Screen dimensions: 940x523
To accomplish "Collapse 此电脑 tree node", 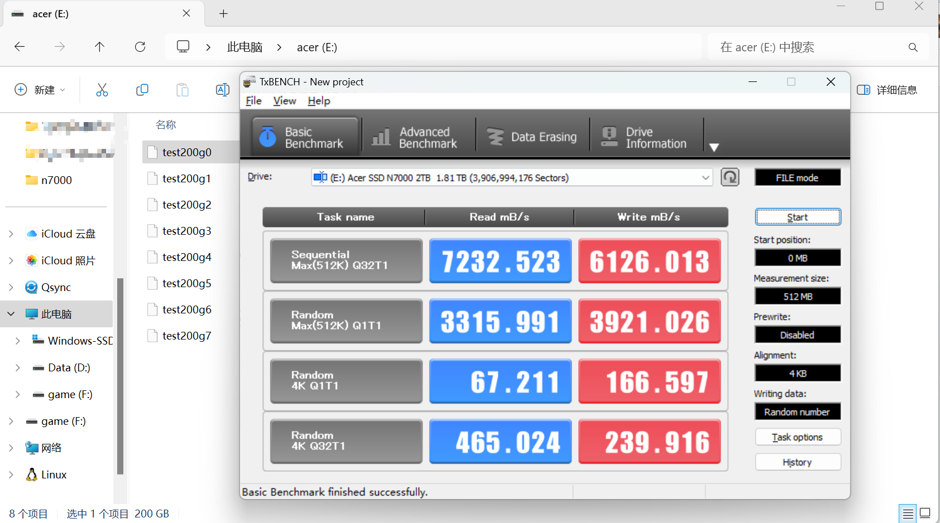I will click(x=11, y=314).
